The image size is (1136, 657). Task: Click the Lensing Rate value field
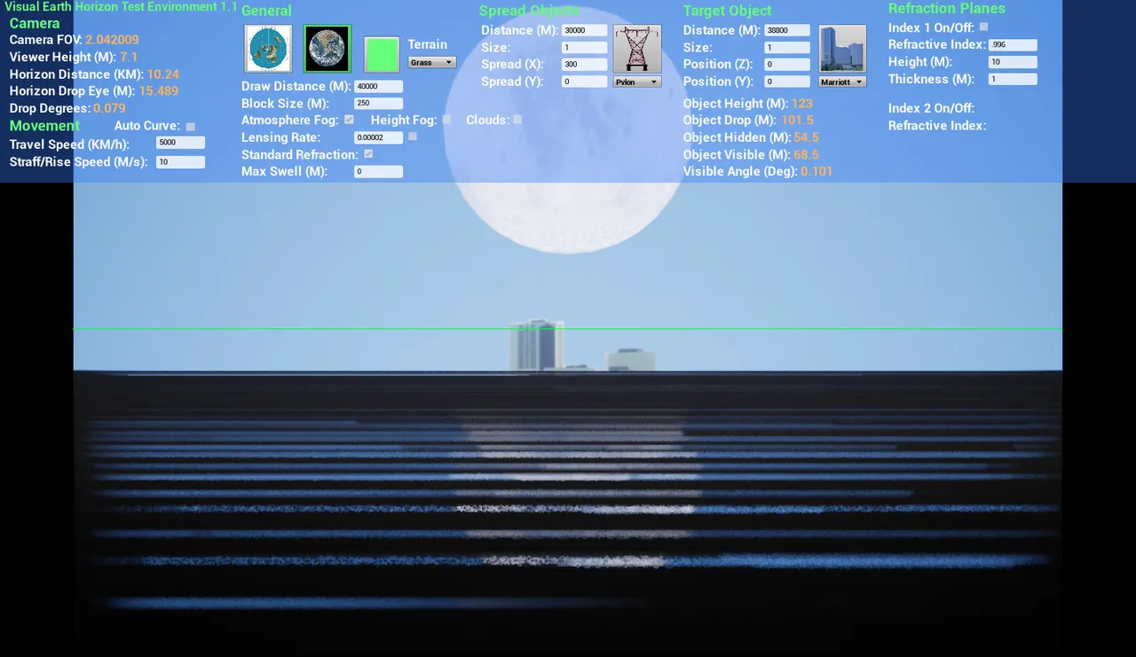tap(378, 137)
